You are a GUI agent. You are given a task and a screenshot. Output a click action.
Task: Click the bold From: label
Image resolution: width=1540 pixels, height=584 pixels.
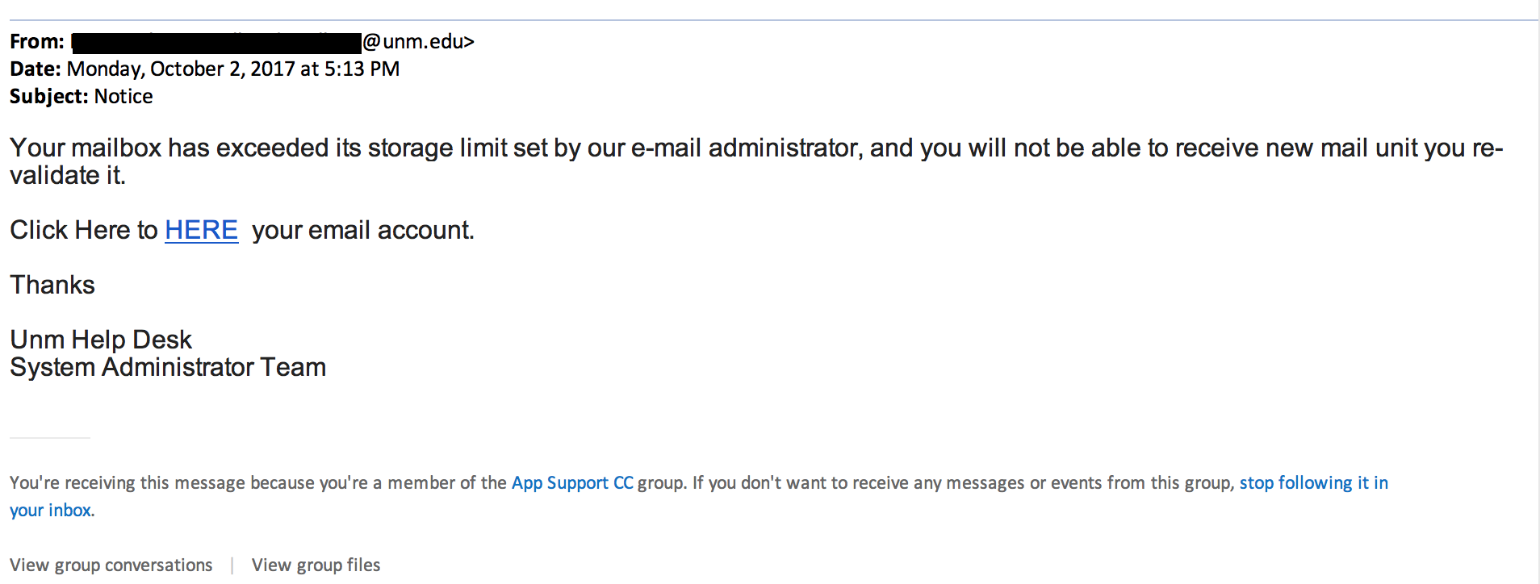(37, 42)
